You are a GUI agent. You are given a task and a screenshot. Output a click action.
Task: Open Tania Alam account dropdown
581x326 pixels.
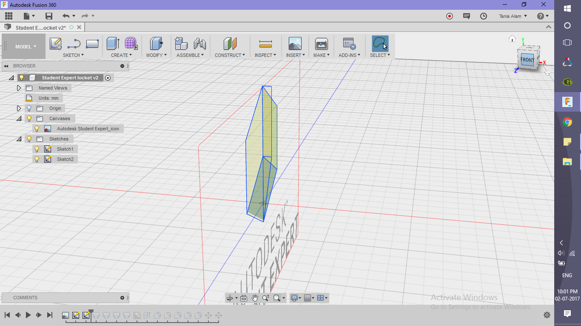click(x=513, y=16)
